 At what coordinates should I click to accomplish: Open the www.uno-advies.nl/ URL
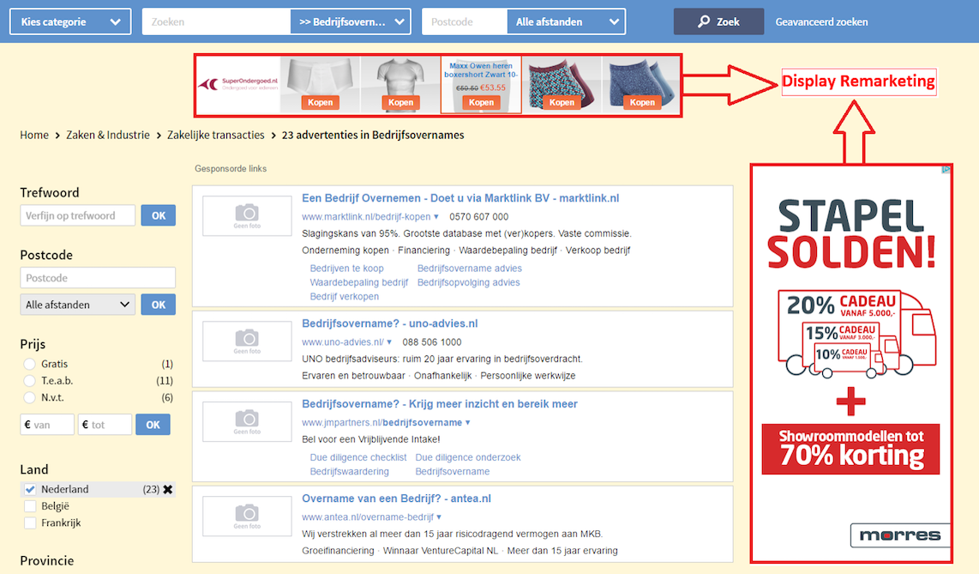click(x=343, y=342)
